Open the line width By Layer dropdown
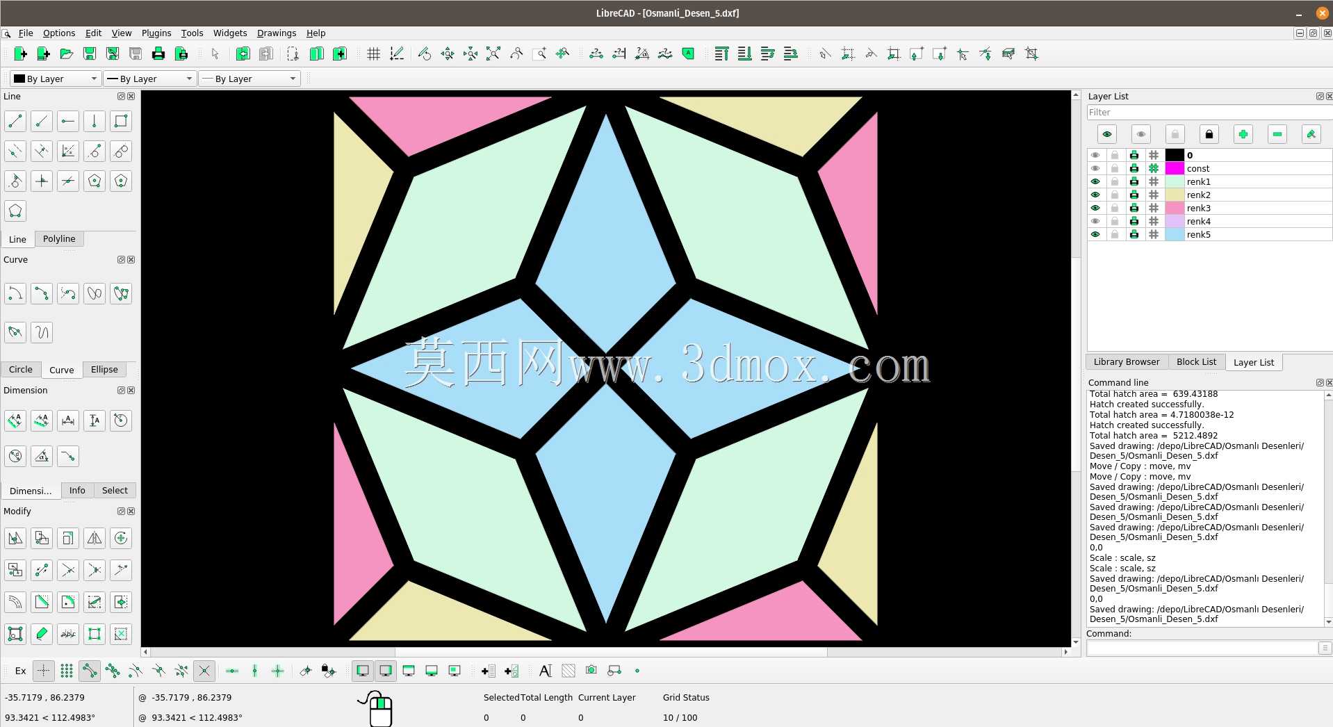 [x=149, y=79]
